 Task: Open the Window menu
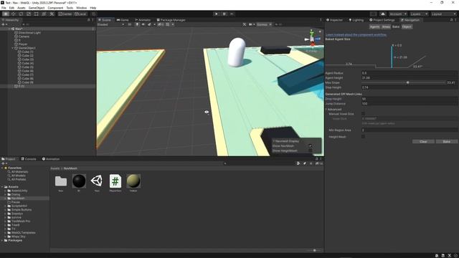click(81, 8)
